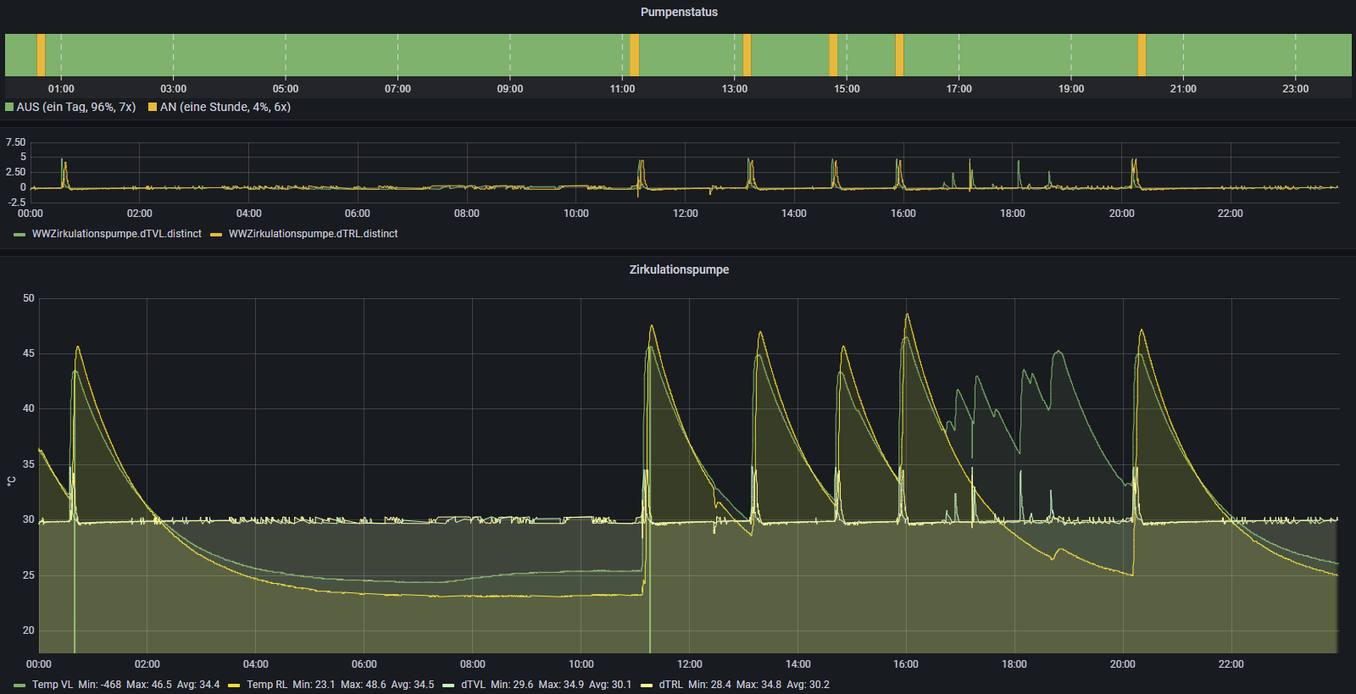Toggle the Temp RL series legend label
Image resolution: width=1356 pixels, height=694 pixels.
[267, 685]
